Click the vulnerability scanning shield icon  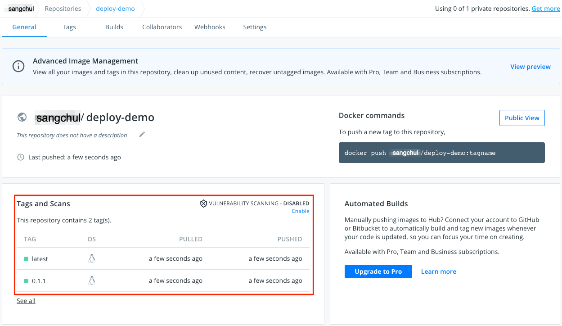click(203, 204)
